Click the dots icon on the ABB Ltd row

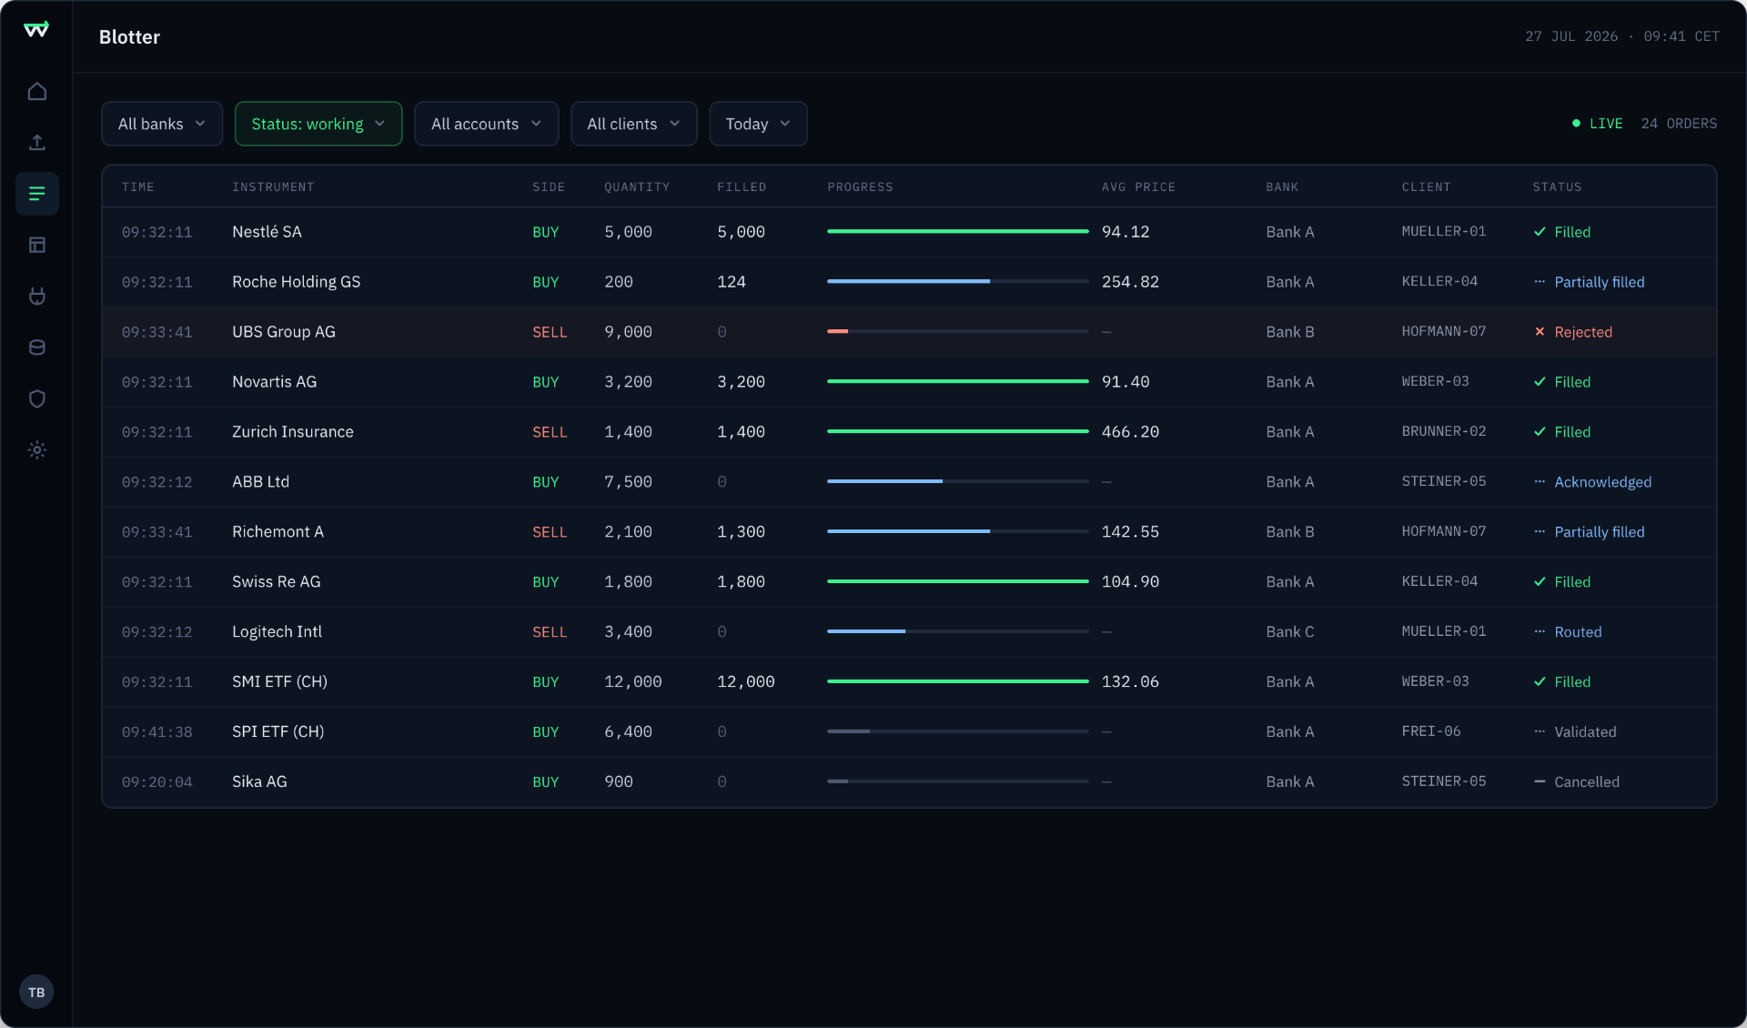coord(1540,482)
